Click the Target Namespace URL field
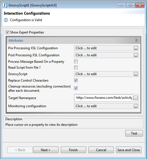Screen dimensions: 147x159 (104, 98)
